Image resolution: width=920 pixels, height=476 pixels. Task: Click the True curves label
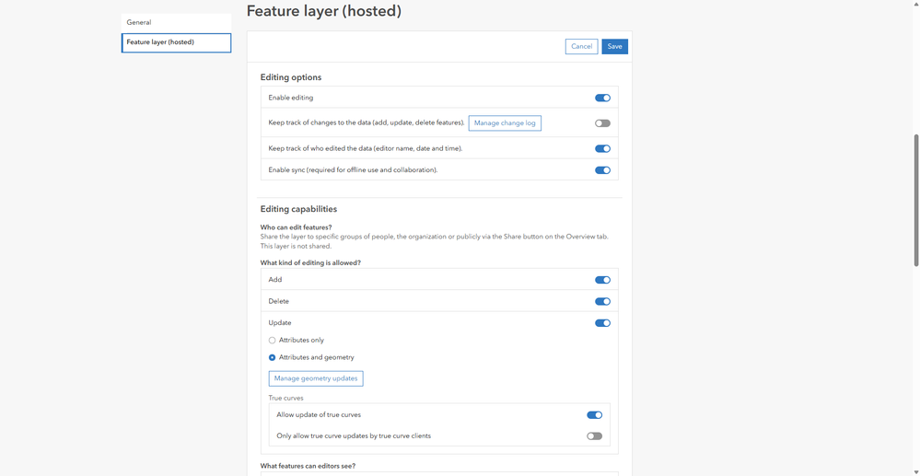[285, 398]
